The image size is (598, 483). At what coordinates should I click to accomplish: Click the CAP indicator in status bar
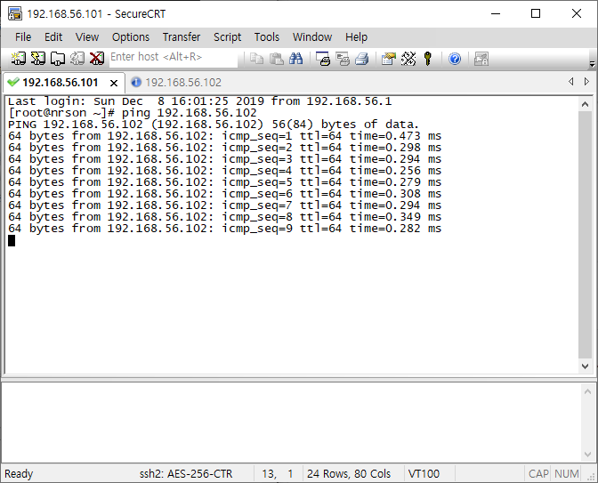[538, 474]
